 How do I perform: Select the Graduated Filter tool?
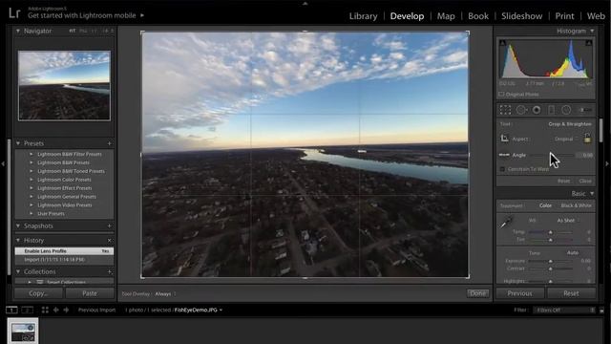click(x=551, y=110)
